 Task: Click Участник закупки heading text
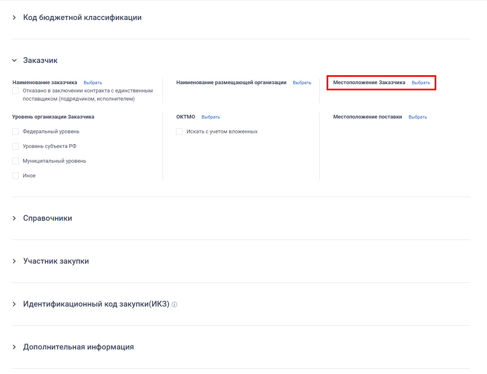click(x=56, y=261)
